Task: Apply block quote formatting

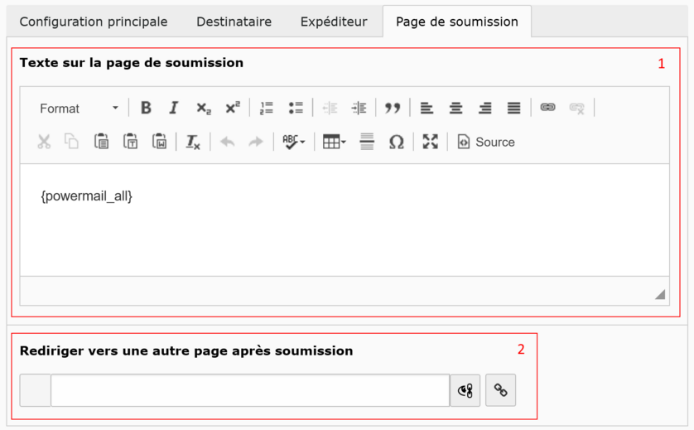Action: point(393,108)
